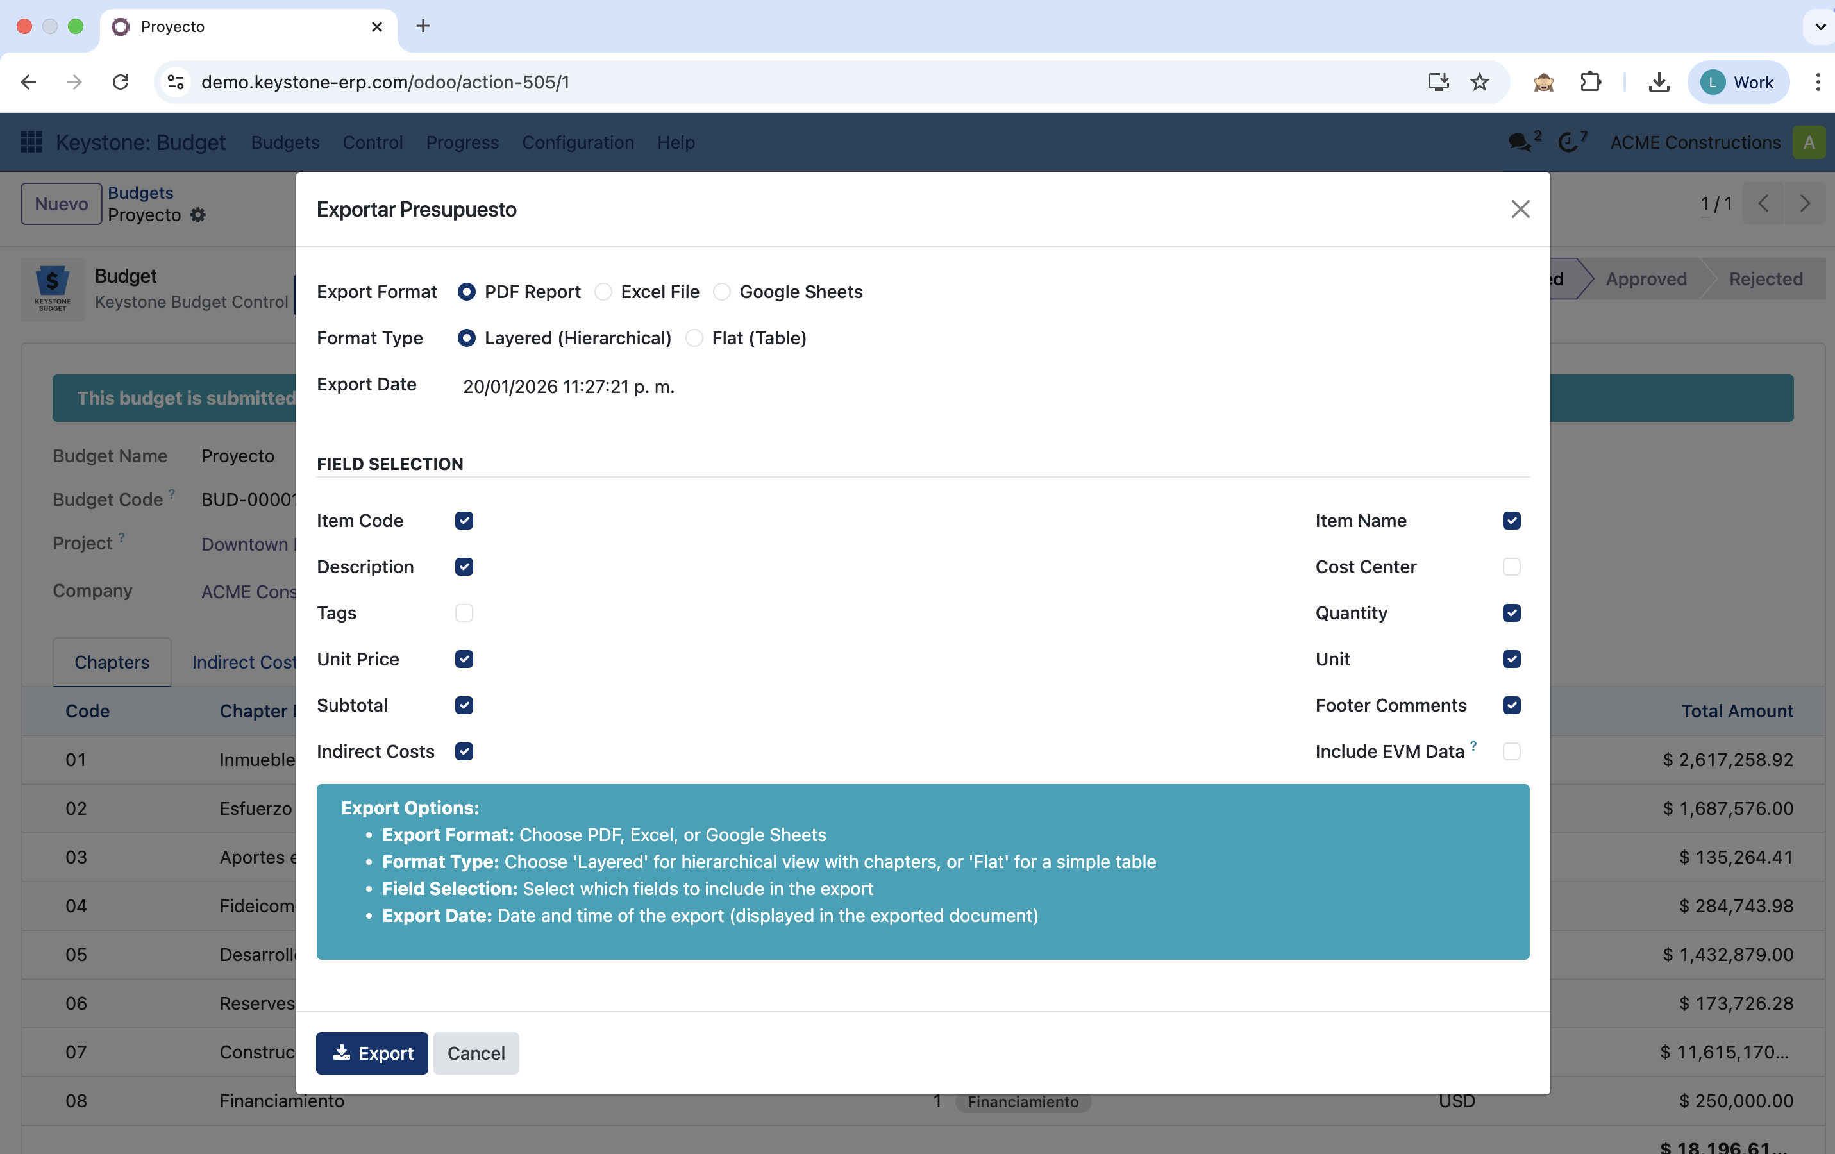This screenshot has height=1154, width=1835.
Task: Reload the page
Action: point(121,82)
